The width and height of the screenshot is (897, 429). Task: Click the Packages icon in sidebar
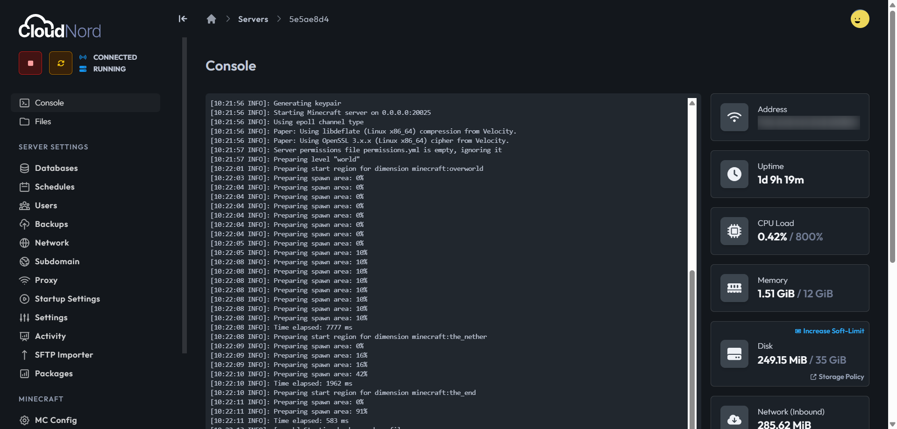[25, 373]
